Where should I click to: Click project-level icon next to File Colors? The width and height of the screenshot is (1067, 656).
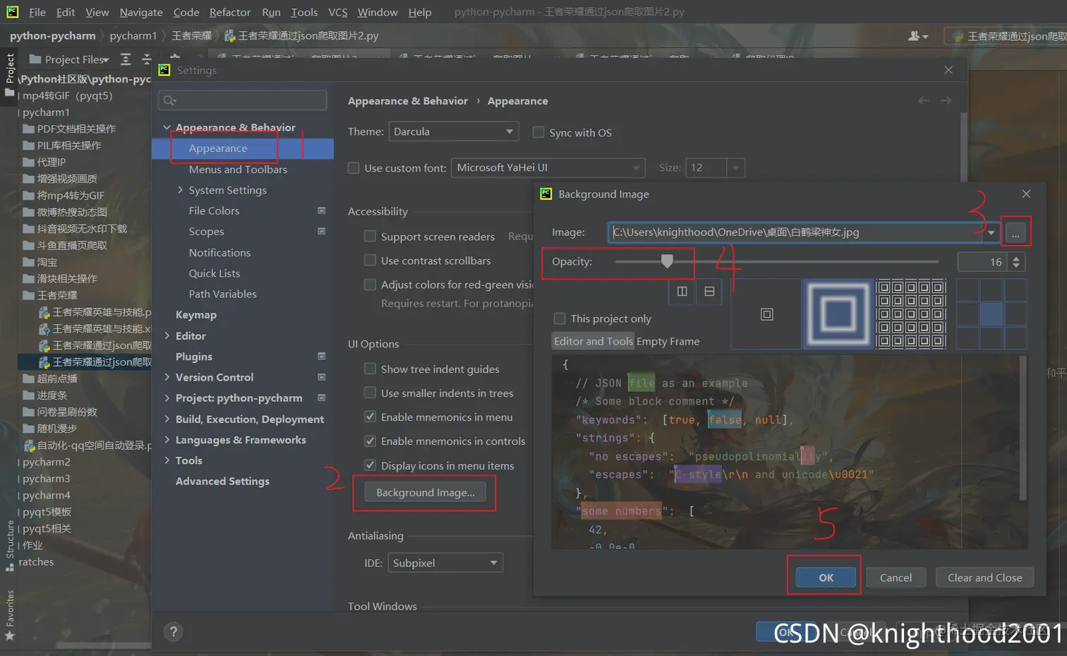pos(322,210)
